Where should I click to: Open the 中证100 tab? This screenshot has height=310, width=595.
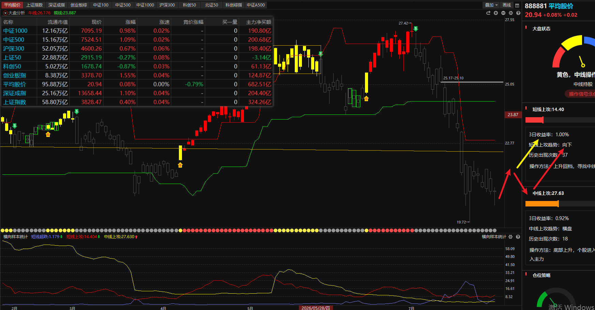pyautogui.click(x=101, y=5)
